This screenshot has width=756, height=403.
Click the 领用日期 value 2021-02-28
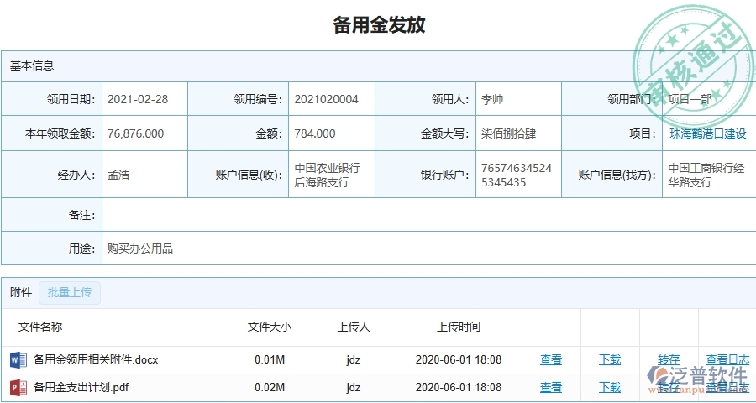point(138,100)
